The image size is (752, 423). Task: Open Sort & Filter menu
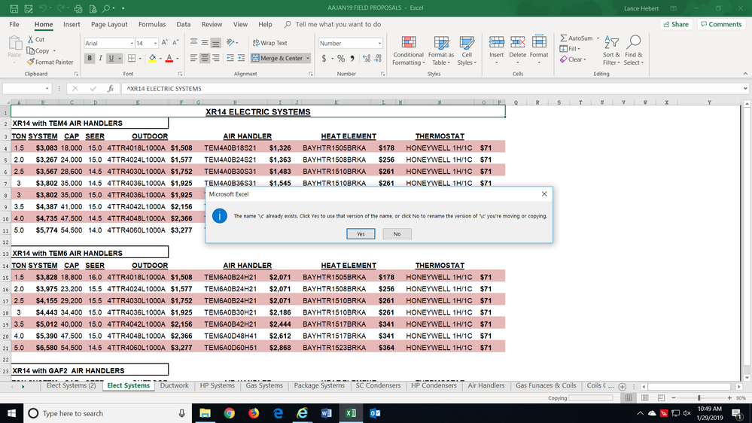[x=611, y=50]
